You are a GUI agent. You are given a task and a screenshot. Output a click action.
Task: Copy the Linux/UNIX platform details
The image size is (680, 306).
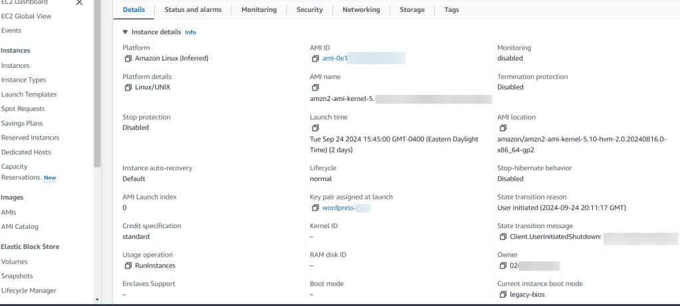(x=128, y=88)
